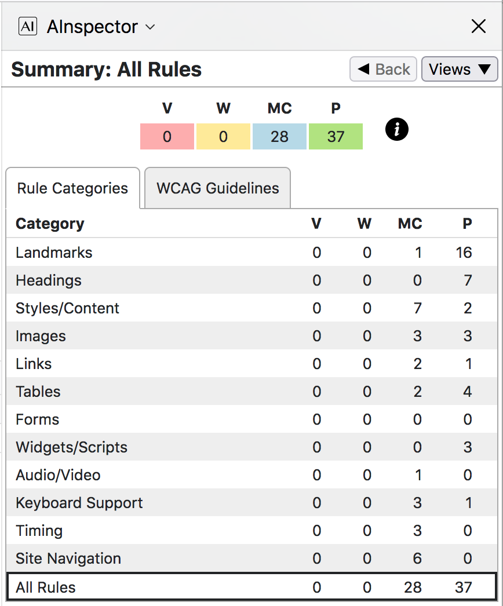Click the yellow Warnings count box
Image resolution: width=503 pixels, height=606 pixels.
223,137
